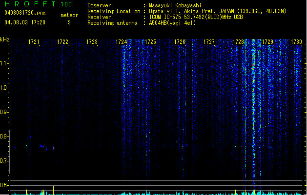The image size is (307, 195).
Task: Click the Ogata-vill. Akita-Pref. JAPAN location text
Action: [x=218, y=11]
